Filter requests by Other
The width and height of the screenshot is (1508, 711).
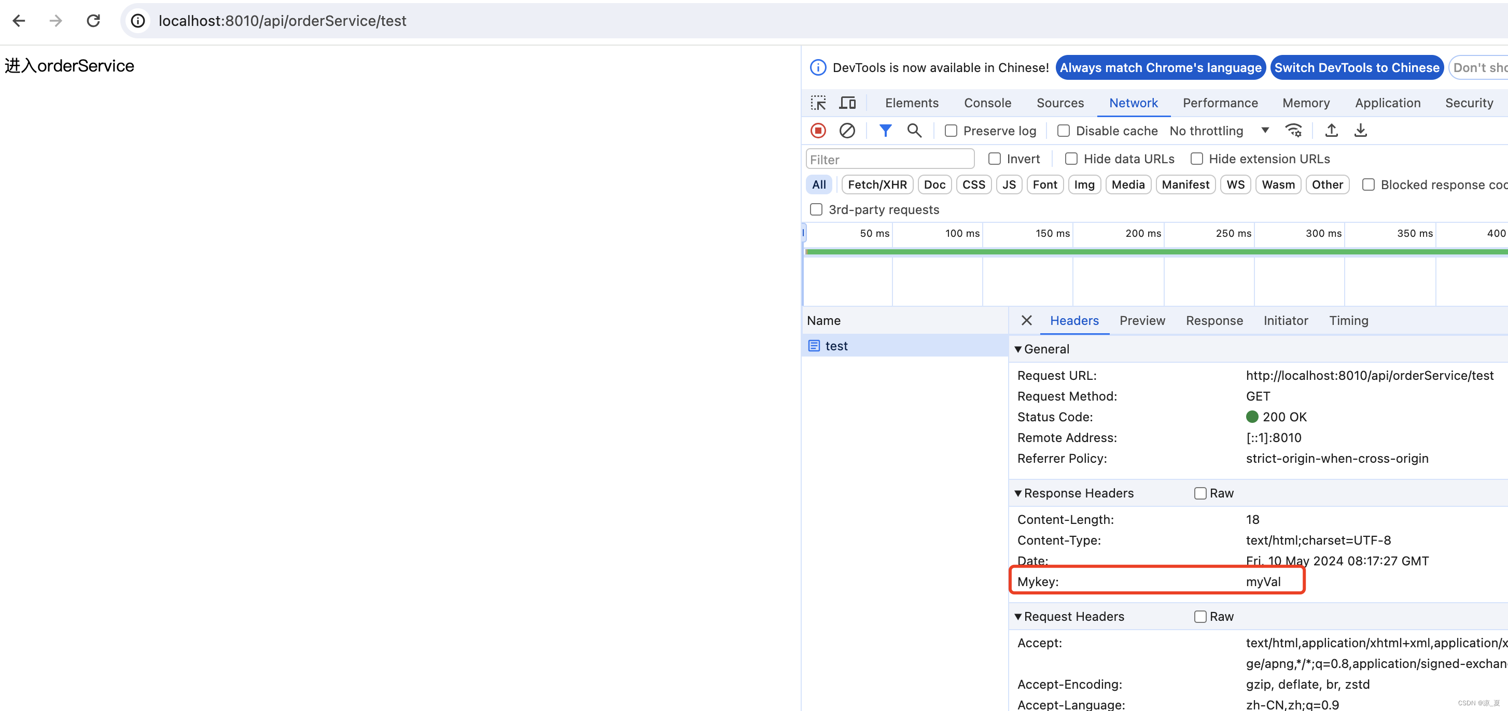point(1327,185)
